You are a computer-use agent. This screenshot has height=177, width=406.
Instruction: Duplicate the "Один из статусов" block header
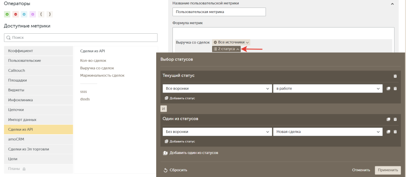point(389,119)
